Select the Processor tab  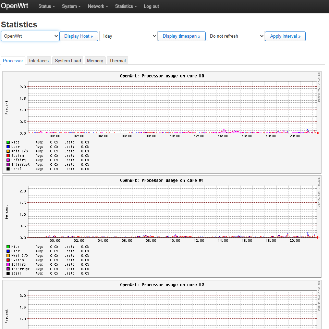pyautogui.click(x=13, y=61)
